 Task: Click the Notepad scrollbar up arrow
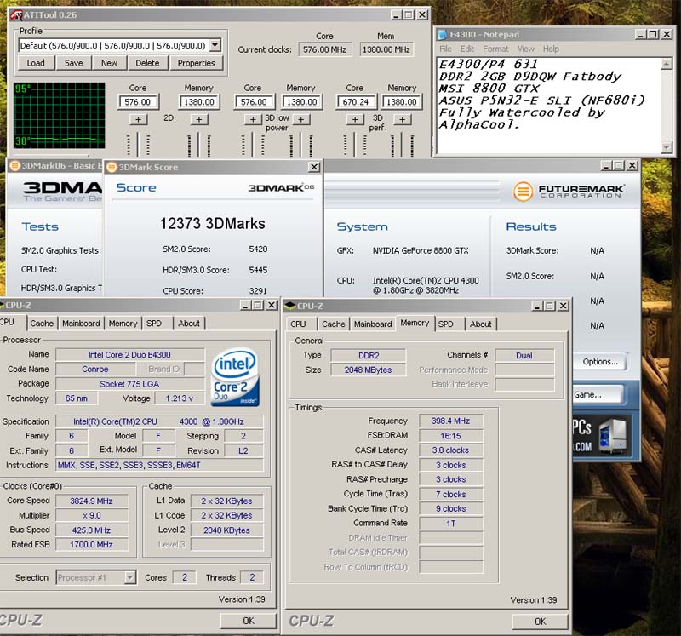click(x=667, y=65)
